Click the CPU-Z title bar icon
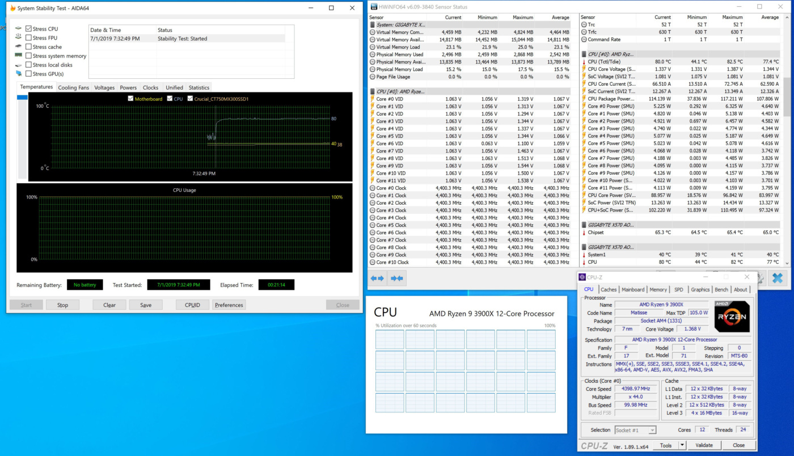Screen dimensions: 794x456 582,277
